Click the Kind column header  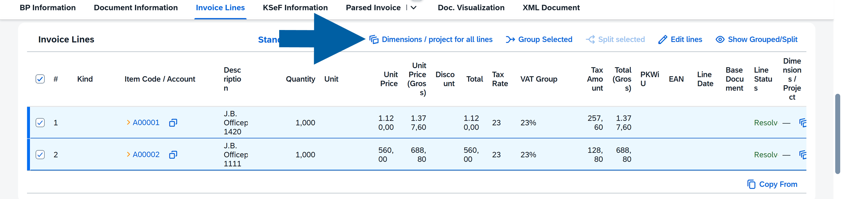click(x=85, y=79)
